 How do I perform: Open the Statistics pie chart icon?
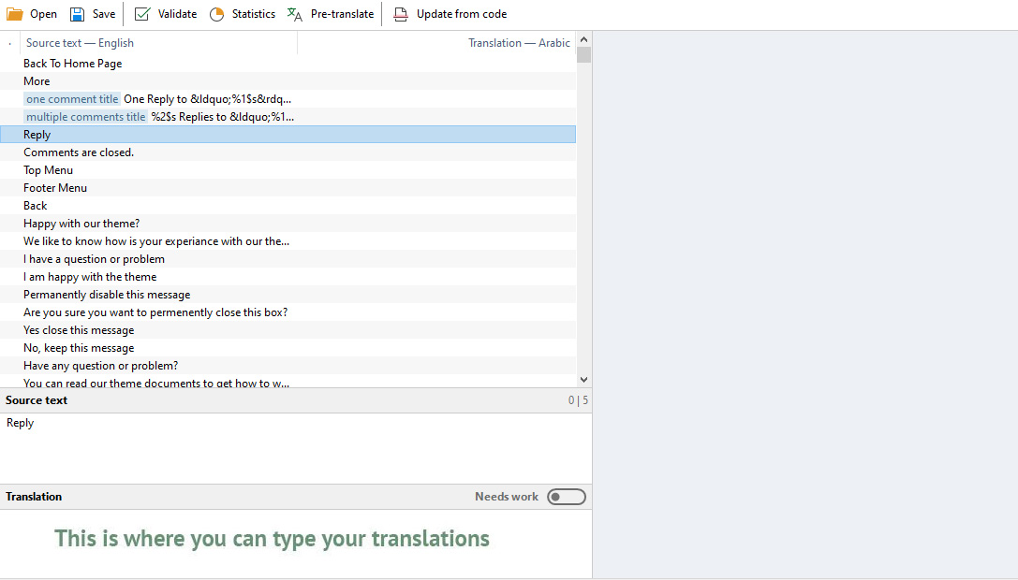217,14
